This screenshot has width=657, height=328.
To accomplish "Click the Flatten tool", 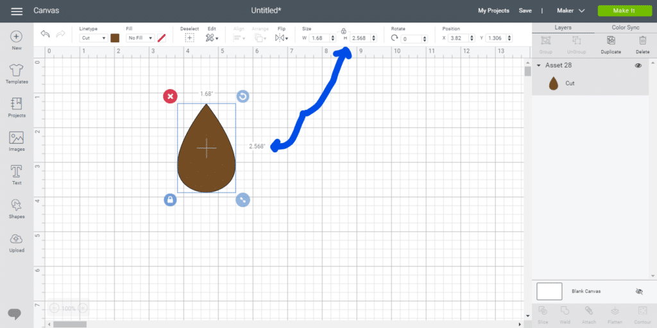I will 615,311.
